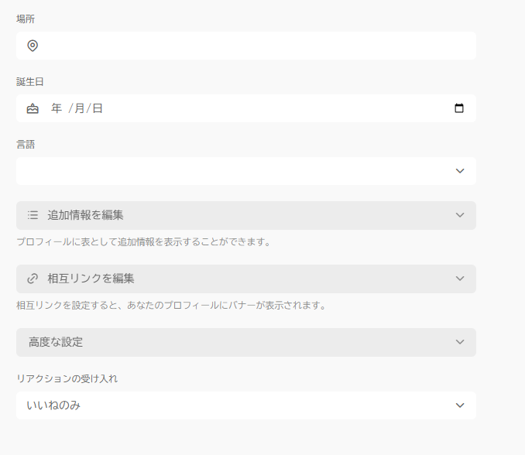Select the 日 day field in birthday
This screenshot has width=525, height=455.
pos(98,108)
